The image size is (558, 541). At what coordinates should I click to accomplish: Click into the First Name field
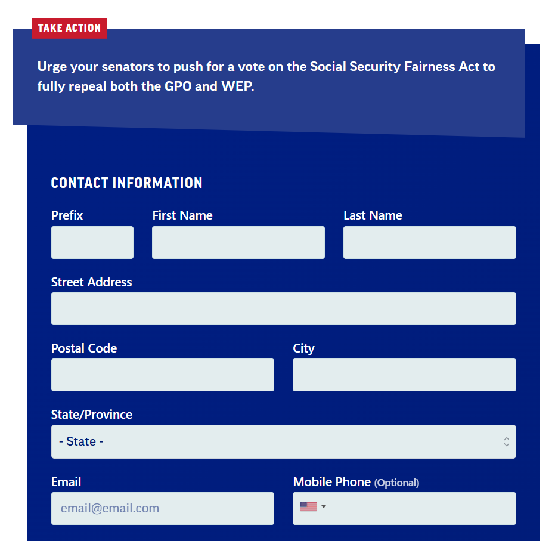point(238,242)
